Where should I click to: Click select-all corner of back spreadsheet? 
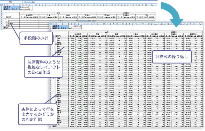click(1, 5)
